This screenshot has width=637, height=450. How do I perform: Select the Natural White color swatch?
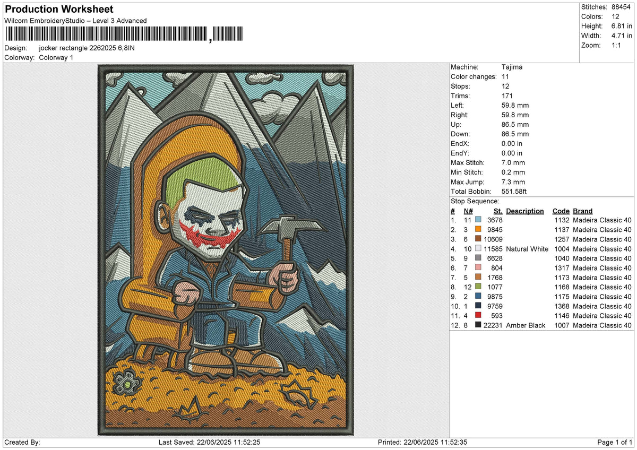pyautogui.click(x=478, y=249)
